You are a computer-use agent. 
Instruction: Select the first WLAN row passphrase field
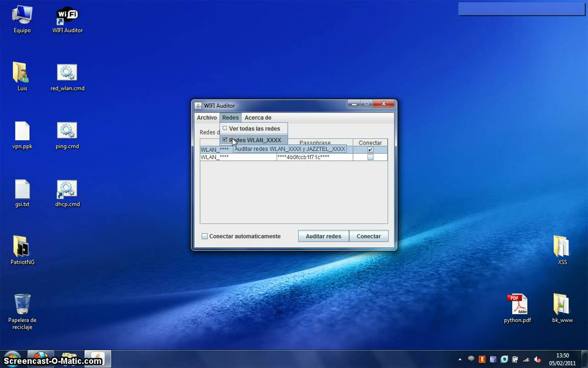pos(314,149)
